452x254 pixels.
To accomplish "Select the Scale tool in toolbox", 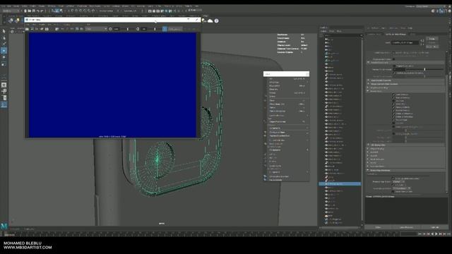I will point(4,64).
